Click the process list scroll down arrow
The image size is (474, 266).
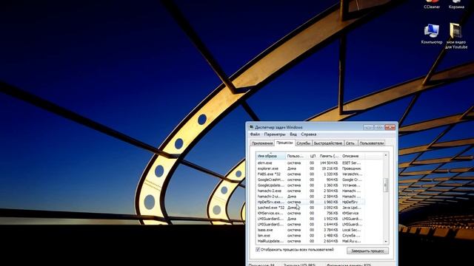click(x=385, y=242)
